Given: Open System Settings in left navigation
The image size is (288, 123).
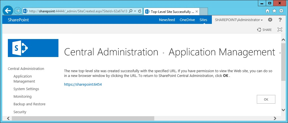Looking at the screenshot, I should click(26, 89).
